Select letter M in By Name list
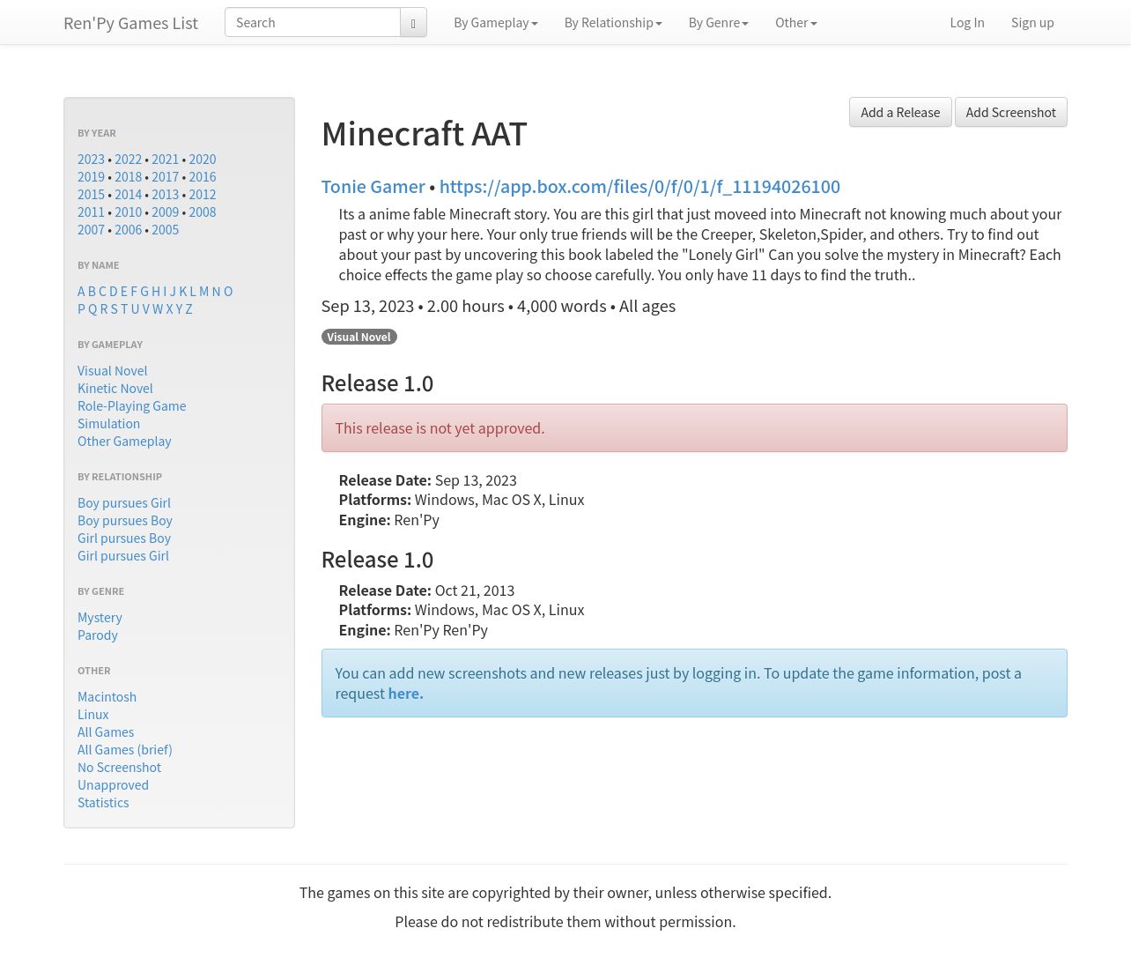 coord(204,292)
